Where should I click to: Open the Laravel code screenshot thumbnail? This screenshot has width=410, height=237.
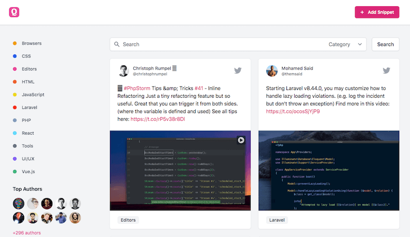329,170
